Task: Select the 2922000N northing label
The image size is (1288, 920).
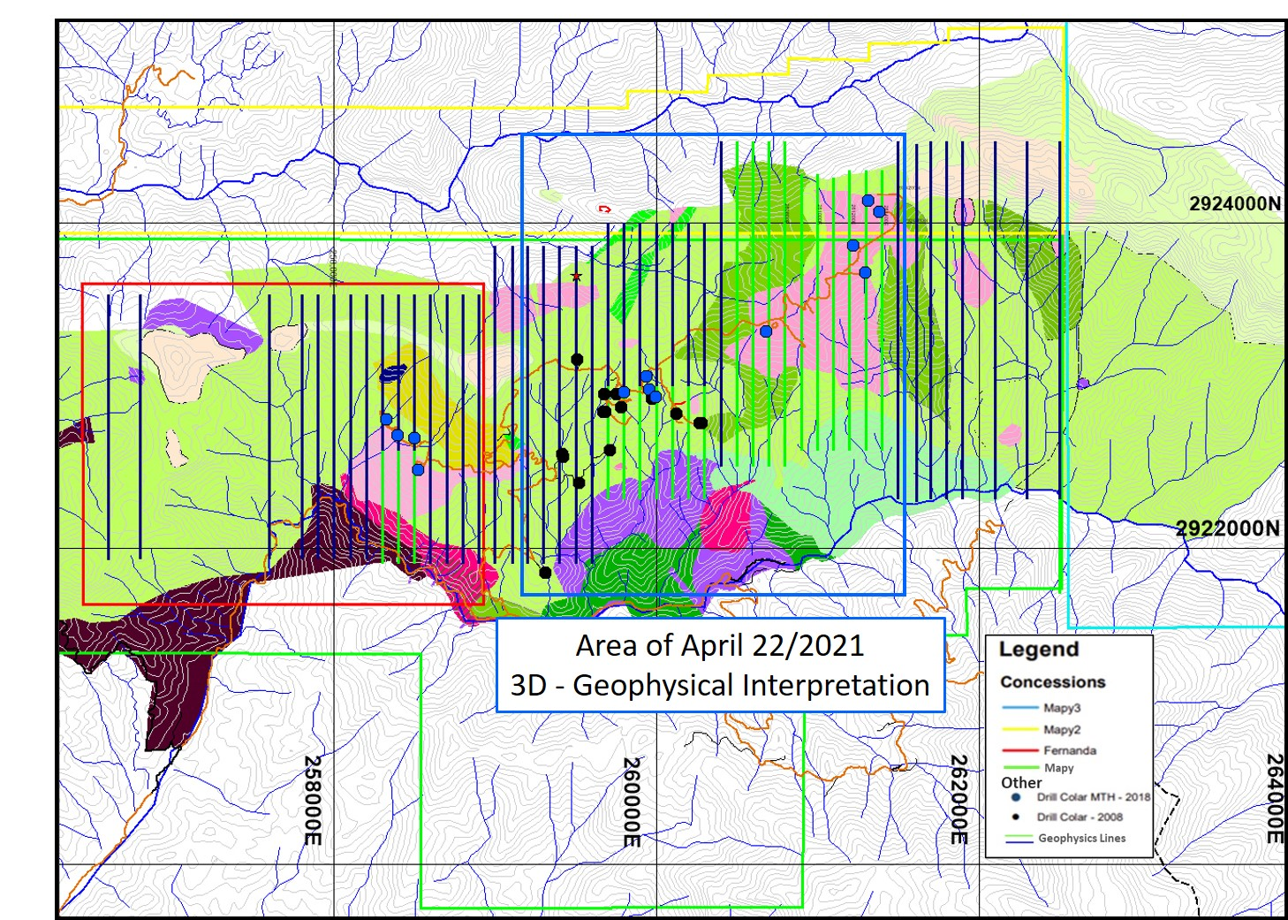Action: [1227, 528]
